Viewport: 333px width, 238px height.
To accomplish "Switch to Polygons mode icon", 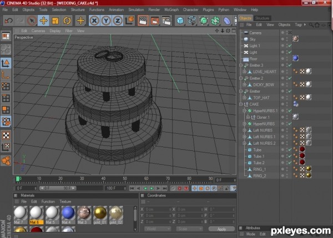I will coord(6,110).
